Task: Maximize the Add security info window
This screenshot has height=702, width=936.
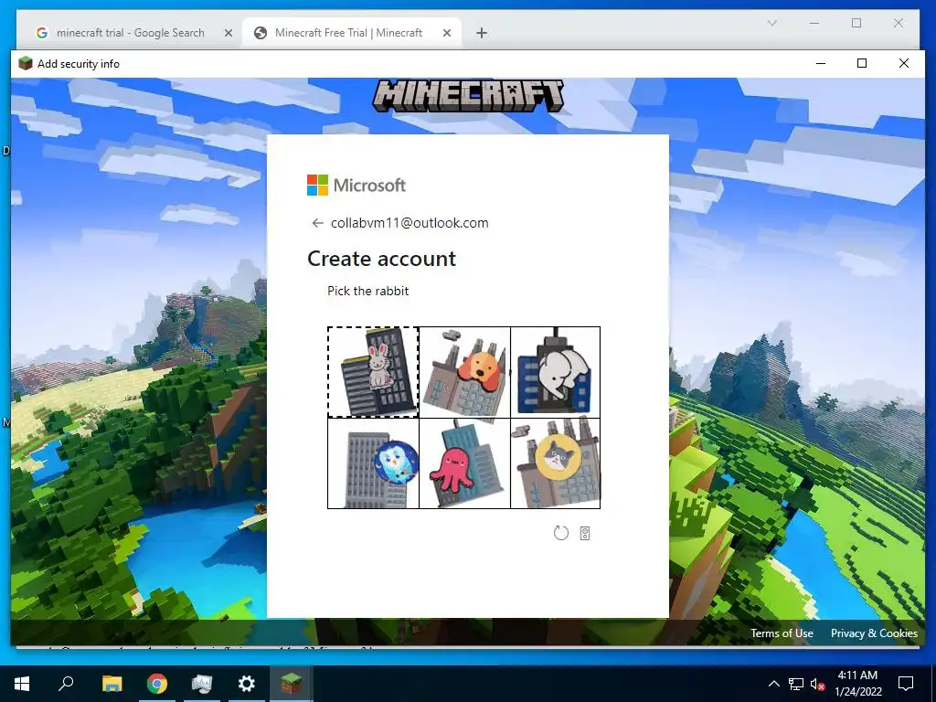Action: [862, 63]
